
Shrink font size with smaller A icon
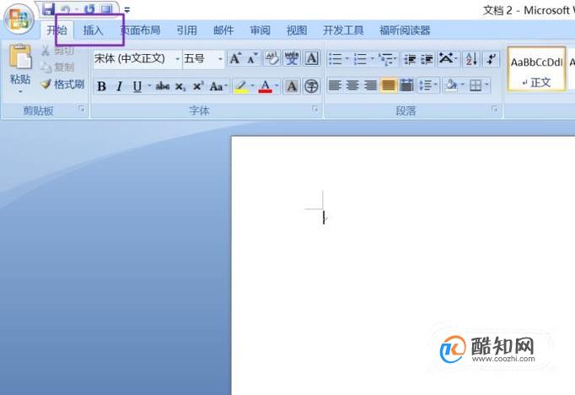[x=252, y=59]
